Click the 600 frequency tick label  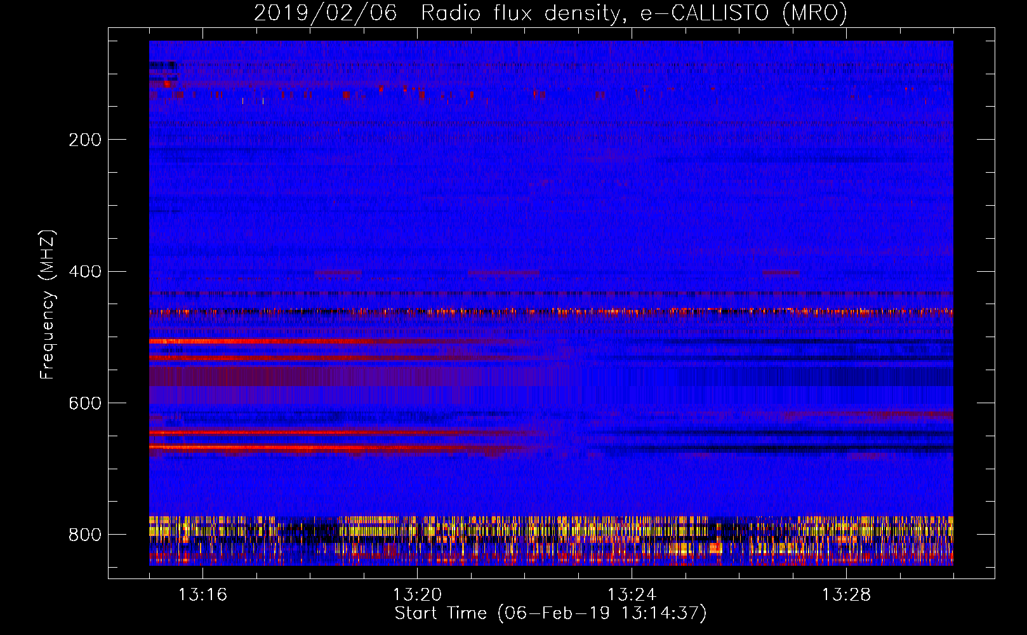pos(85,404)
